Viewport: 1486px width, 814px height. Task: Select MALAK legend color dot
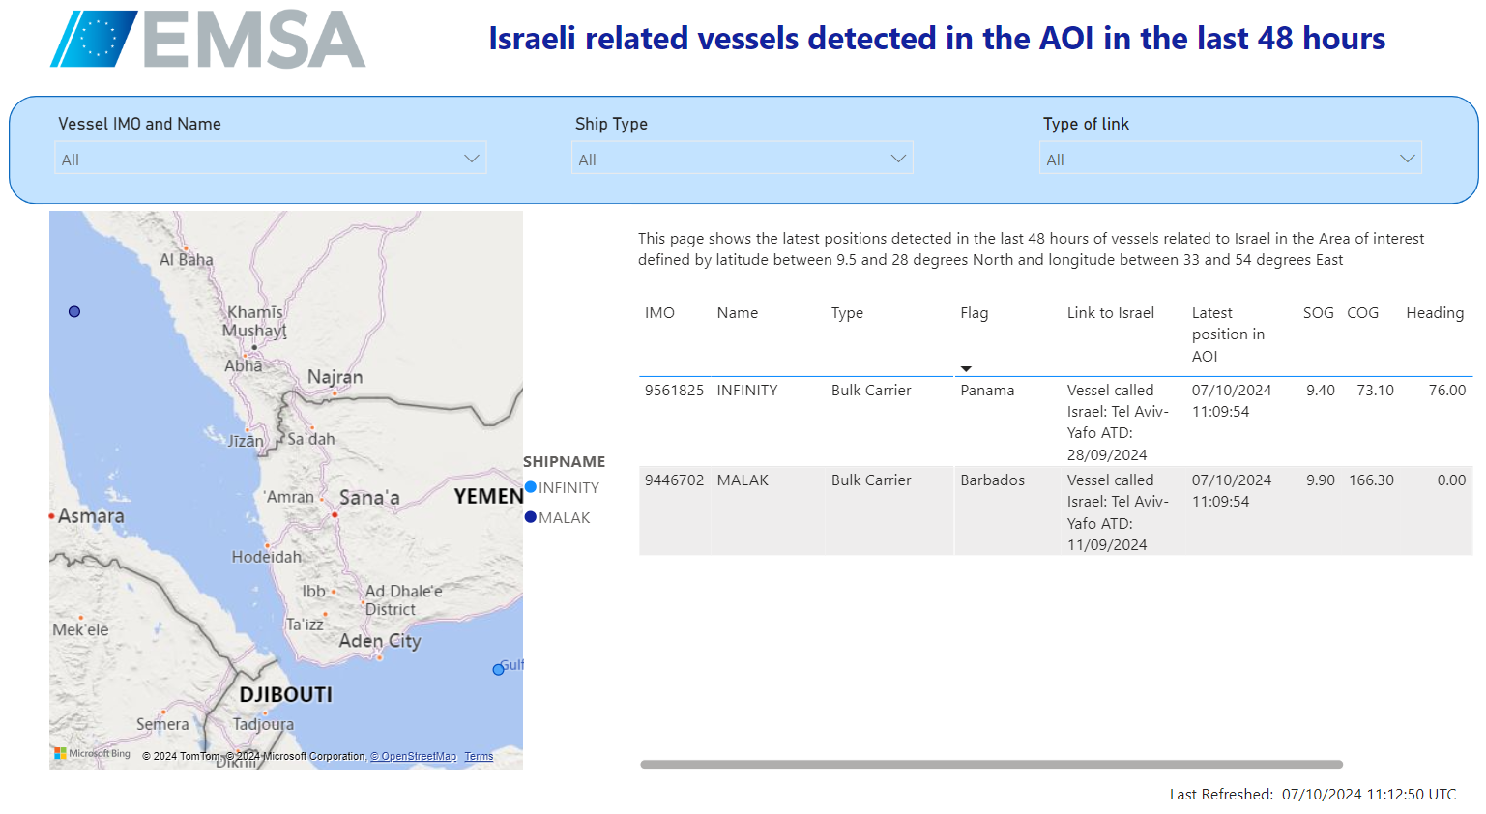click(531, 517)
